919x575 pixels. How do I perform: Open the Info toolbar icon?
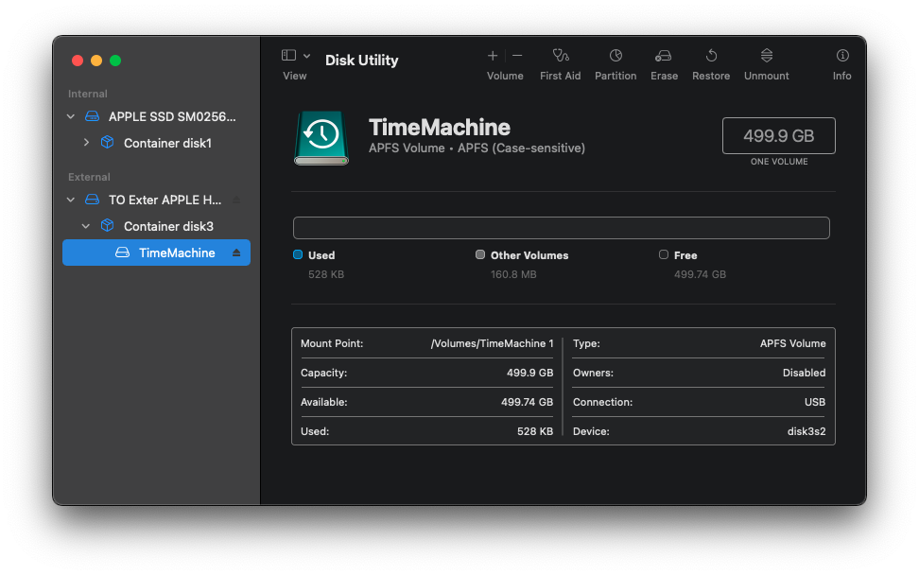(842, 56)
